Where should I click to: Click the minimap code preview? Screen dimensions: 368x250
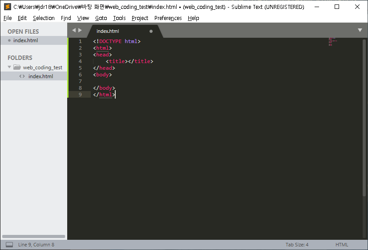pos(332,42)
